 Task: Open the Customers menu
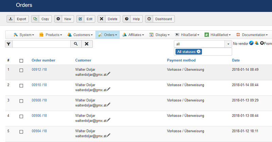tap(80, 35)
